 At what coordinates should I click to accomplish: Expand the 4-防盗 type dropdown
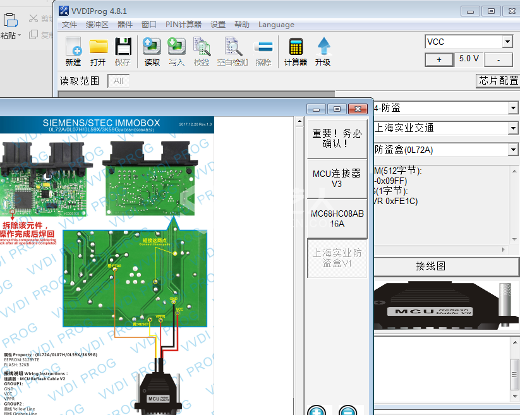(513, 108)
